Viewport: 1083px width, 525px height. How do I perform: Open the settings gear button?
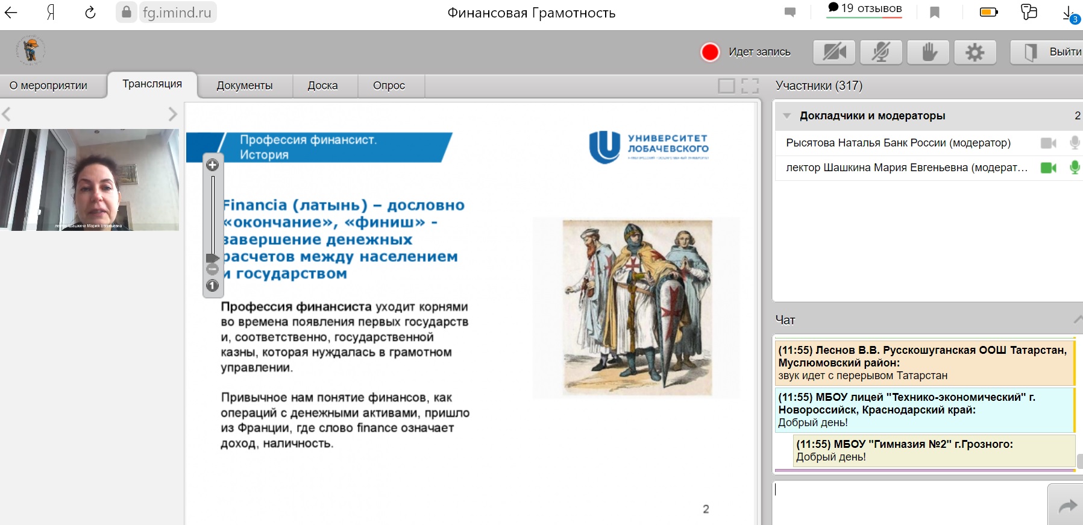(x=975, y=52)
